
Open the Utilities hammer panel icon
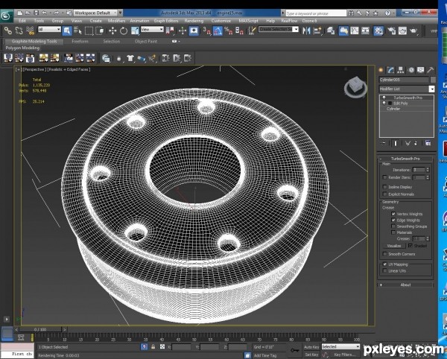[430, 70]
